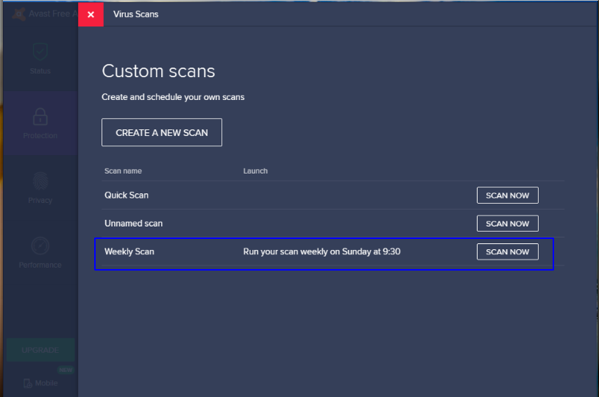
Task: Click the Performance label in sidebar
Action: (x=40, y=265)
